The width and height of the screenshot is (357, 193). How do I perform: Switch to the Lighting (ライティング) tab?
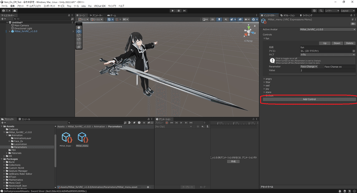coord(306,15)
